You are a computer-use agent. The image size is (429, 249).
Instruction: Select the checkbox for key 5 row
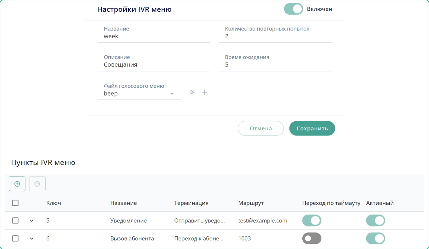pos(16,220)
